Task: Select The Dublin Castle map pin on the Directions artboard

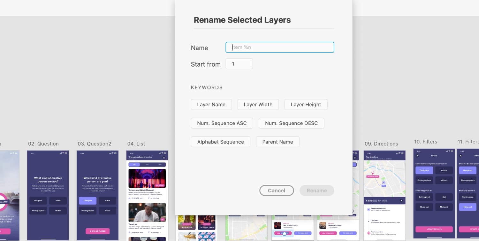Action: coord(373,172)
